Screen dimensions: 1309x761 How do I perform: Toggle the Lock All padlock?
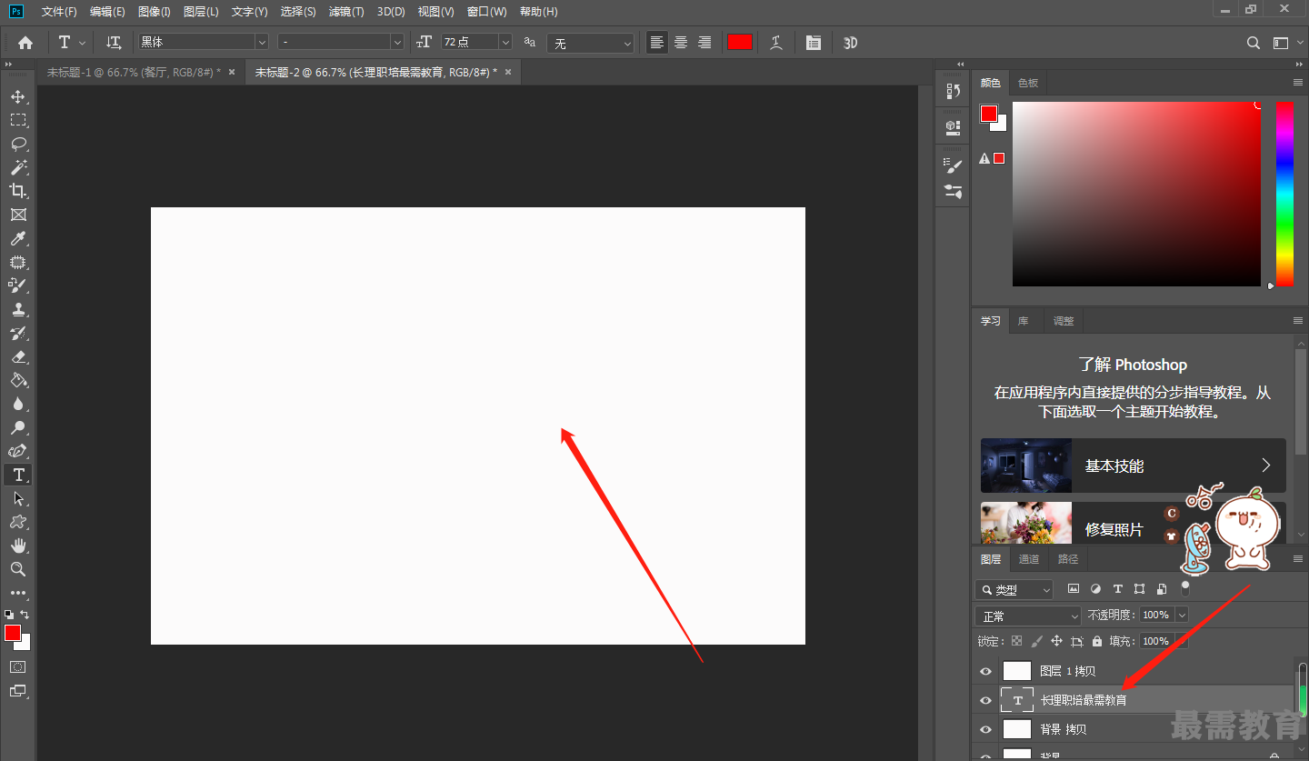click(1097, 641)
